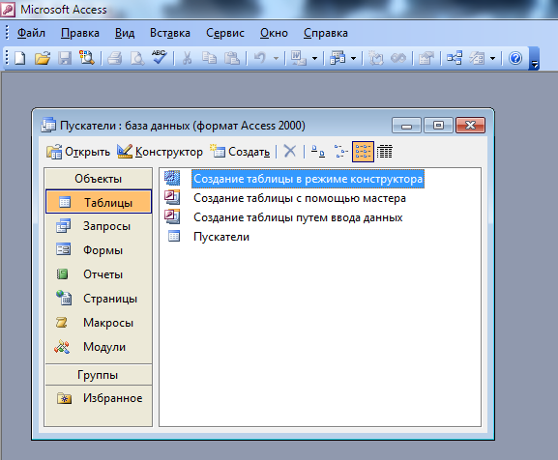The height and width of the screenshot is (460, 558).
Task: Click the File Search toolbar icon
Action: [86, 58]
